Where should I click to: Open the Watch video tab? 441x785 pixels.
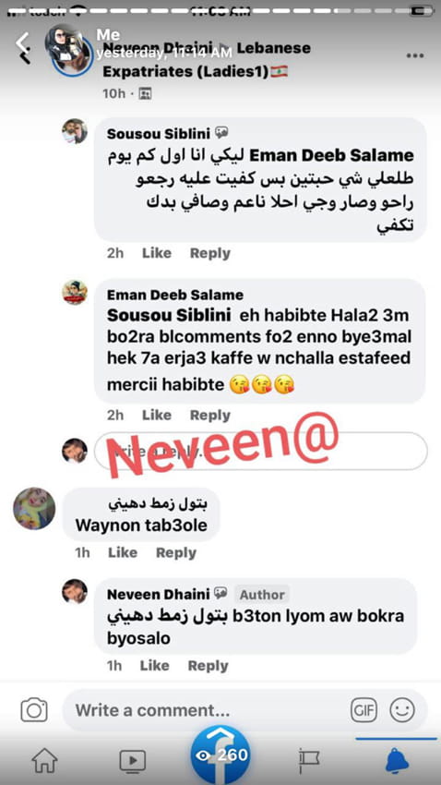coord(133,761)
